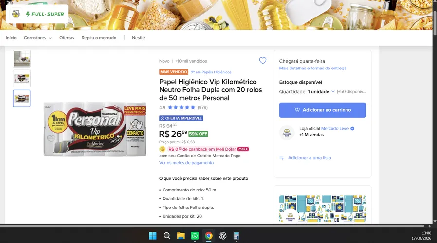Switch to Chrome in taskbar

[208, 236]
